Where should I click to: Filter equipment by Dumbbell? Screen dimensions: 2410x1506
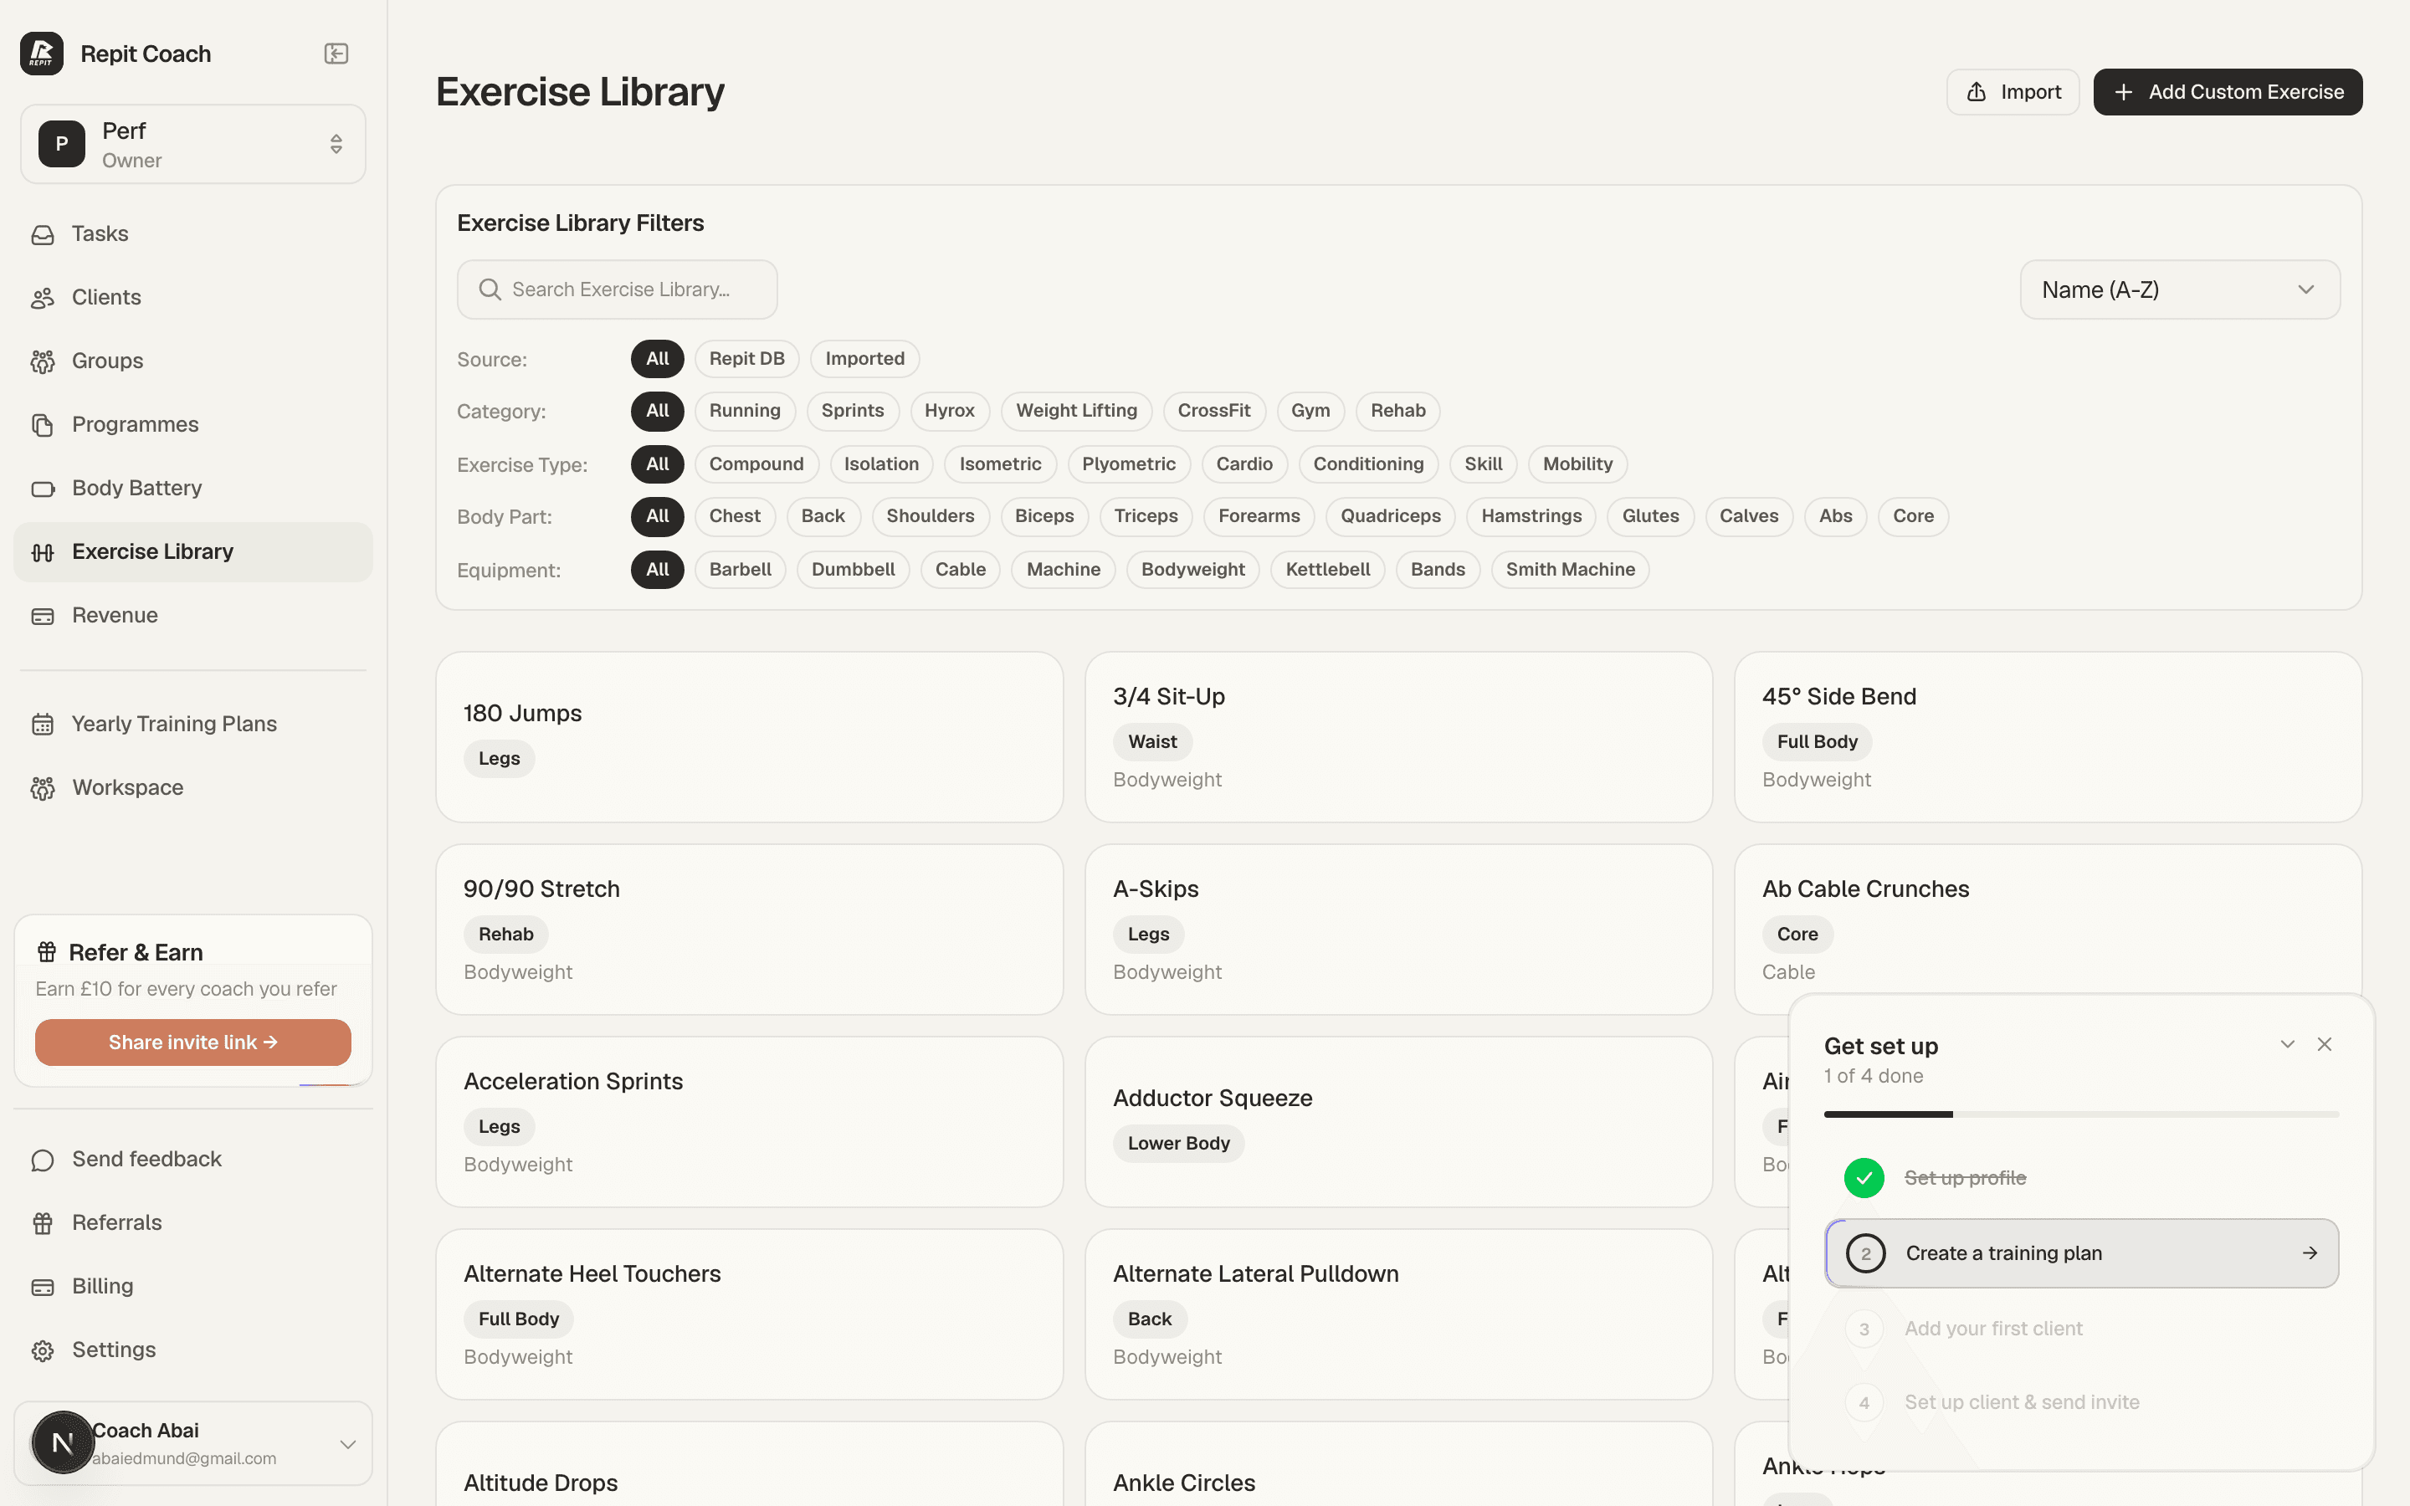tap(853, 570)
